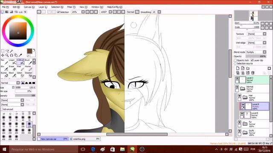Open File Explorer from the taskbar
273x153 pixels.
click(122, 149)
